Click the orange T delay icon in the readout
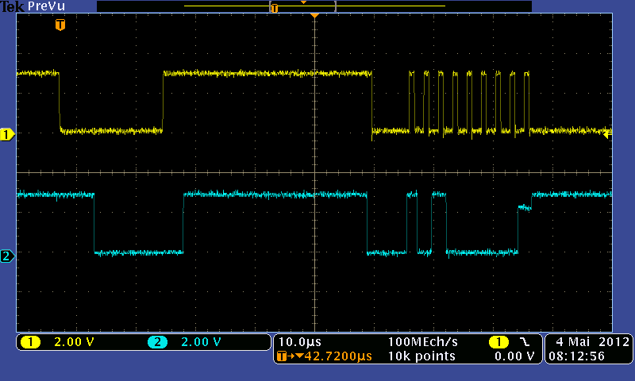This screenshot has width=635, height=381. (282, 356)
